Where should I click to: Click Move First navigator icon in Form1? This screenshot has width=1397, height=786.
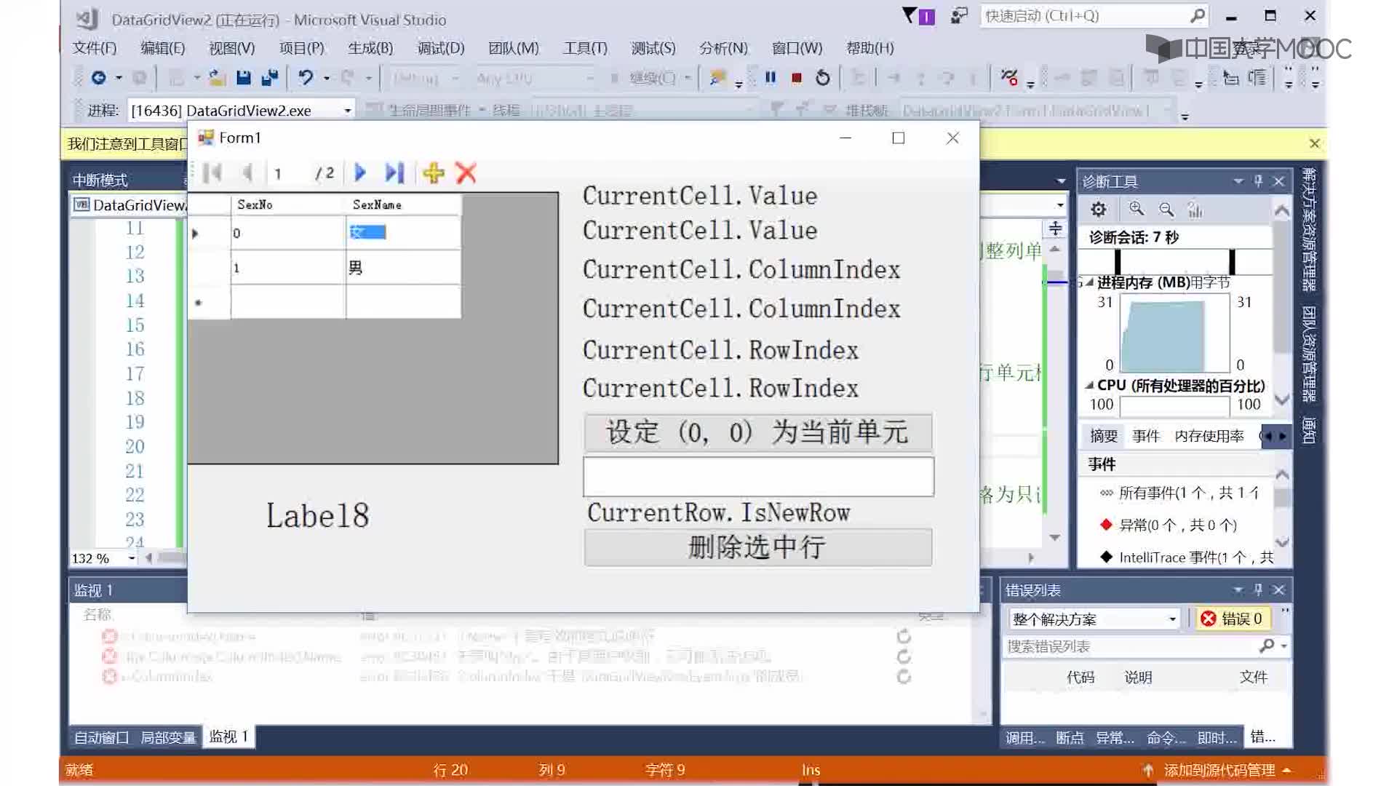212,173
